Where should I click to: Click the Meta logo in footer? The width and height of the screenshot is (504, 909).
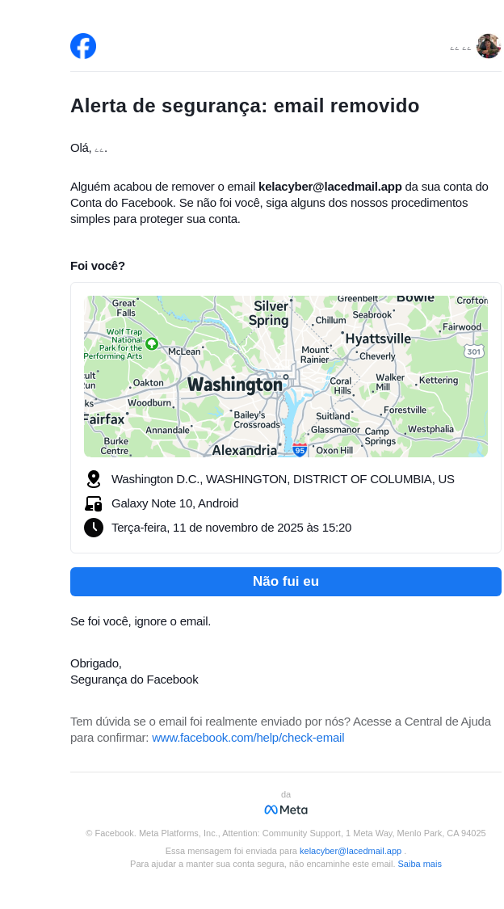286,810
